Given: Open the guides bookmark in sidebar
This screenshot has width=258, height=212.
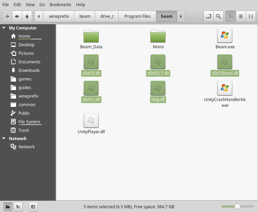Looking at the screenshot, I should (x=25, y=87).
